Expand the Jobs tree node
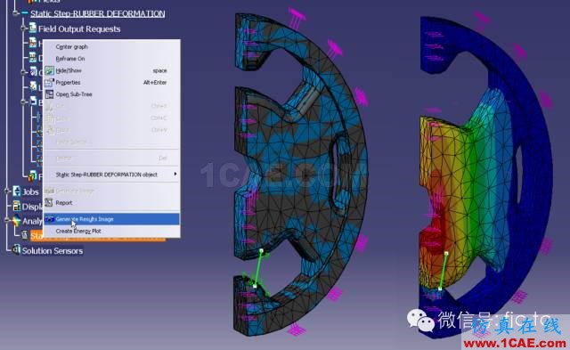The height and width of the screenshot is (350, 570). click(x=7, y=191)
